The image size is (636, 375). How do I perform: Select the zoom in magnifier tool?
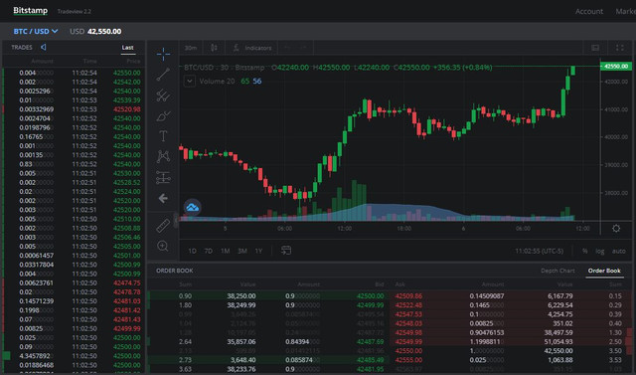coord(163,246)
